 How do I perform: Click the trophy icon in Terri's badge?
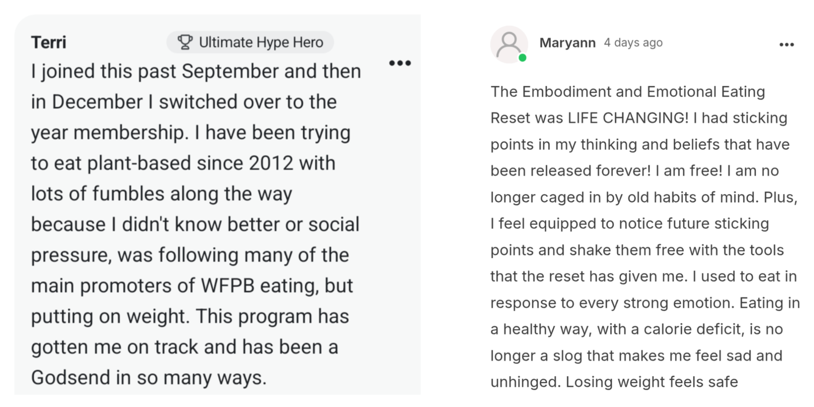(185, 42)
